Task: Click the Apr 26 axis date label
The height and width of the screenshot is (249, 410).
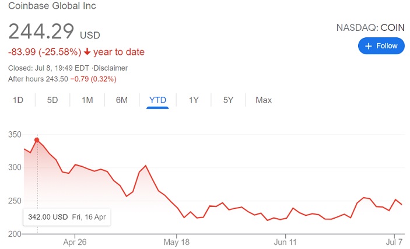Action: (x=75, y=242)
